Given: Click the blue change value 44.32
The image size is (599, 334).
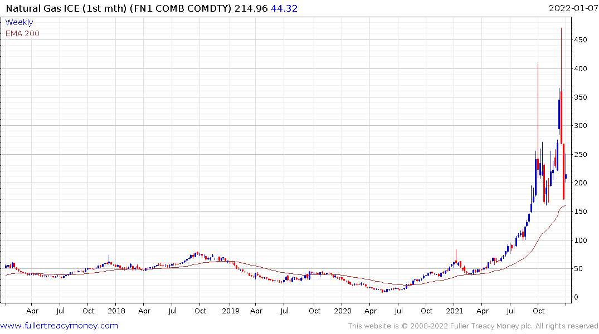Looking at the screenshot, I should tap(284, 8).
